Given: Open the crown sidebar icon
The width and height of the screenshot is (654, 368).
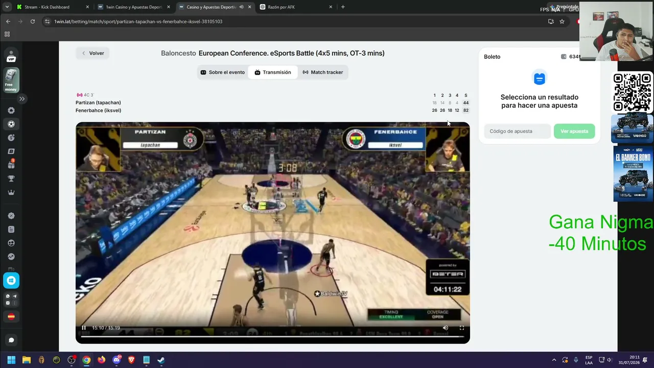Looking at the screenshot, I should pyautogui.click(x=11, y=193).
